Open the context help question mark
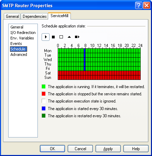The image size is (152, 156). (x=139, y=5)
